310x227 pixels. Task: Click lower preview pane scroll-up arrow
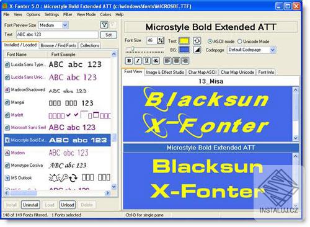click(x=296, y=156)
